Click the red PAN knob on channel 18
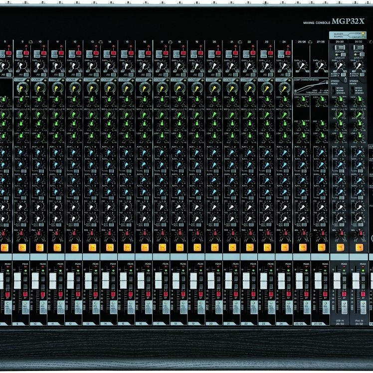Viewport: 373px width, 373px height. [x=180, y=233]
